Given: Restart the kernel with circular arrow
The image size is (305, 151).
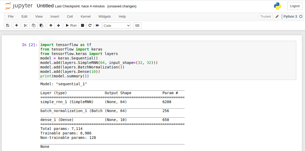Looking at the screenshot, I should pos(90,26).
